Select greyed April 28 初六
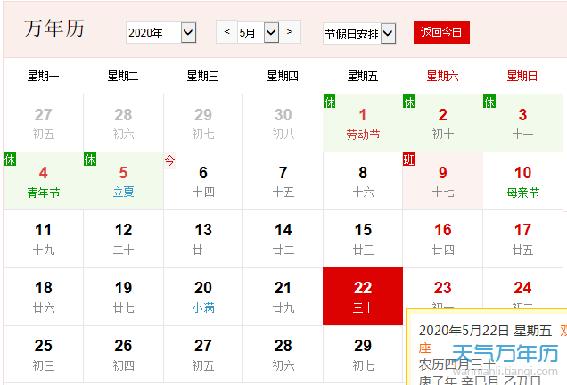The image size is (567, 385). pyautogui.click(x=123, y=123)
